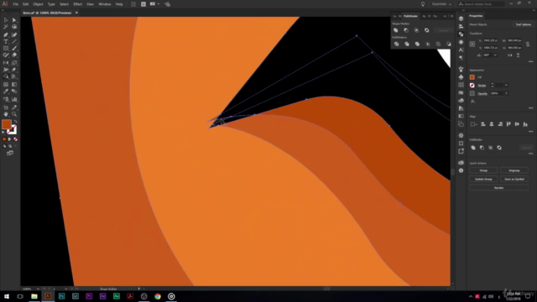The height and width of the screenshot is (302, 537).
Task: Open Layers panel from the panel dock
Action: point(461,18)
